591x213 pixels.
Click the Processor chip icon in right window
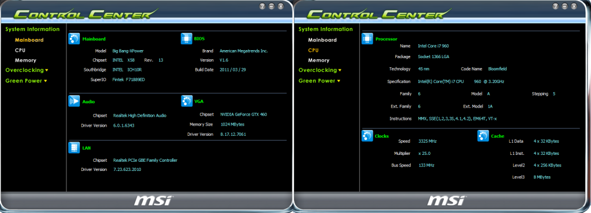[367, 39]
